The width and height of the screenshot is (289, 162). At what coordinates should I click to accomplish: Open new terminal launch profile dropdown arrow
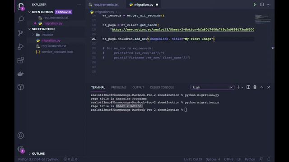pos(242,87)
